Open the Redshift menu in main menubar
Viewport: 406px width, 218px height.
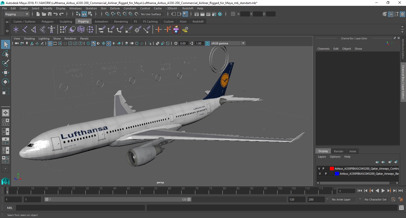click(188, 8)
